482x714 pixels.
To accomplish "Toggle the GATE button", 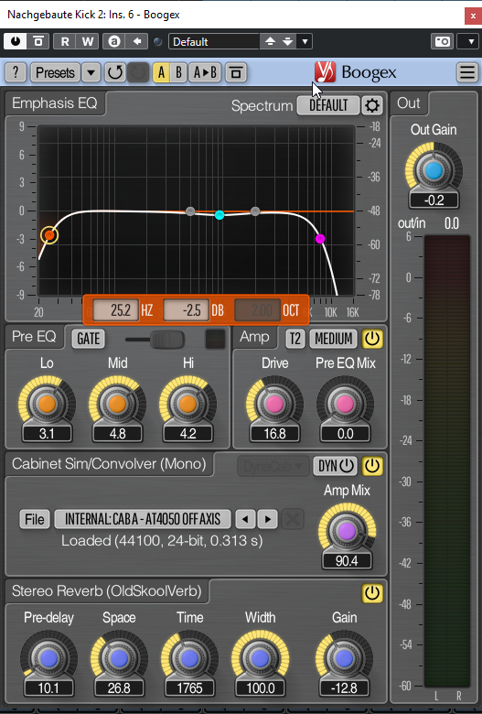I will pos(89,339).
